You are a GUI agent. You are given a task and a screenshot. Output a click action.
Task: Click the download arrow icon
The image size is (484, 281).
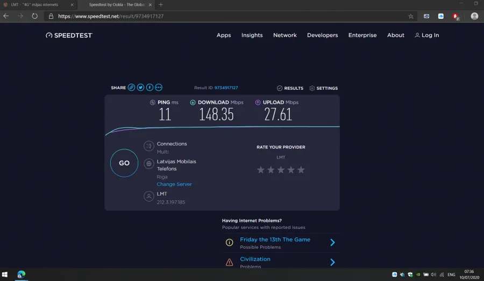coord(193,103)
